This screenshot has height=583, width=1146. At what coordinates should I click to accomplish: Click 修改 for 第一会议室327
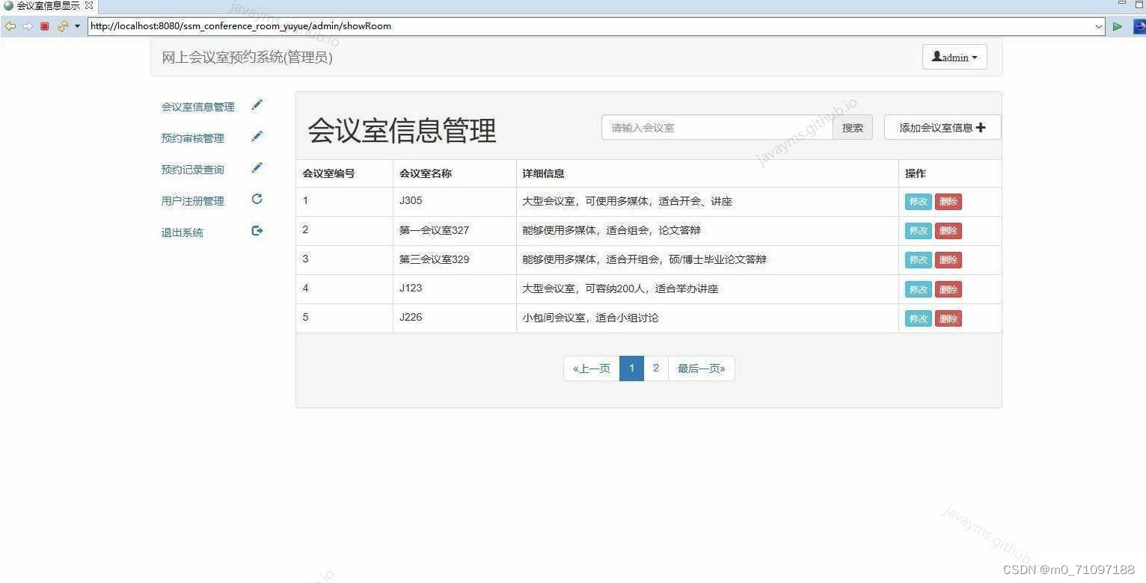point(919,231)
